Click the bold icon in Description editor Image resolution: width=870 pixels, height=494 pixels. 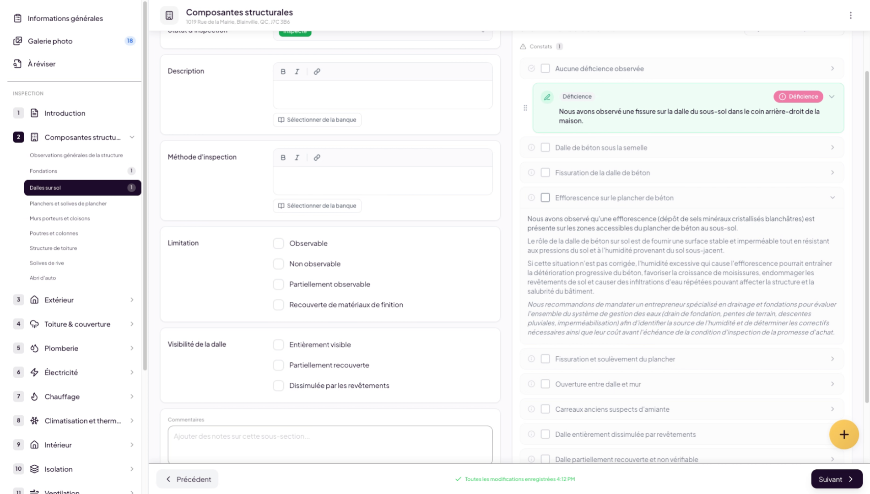coord(283,72)
